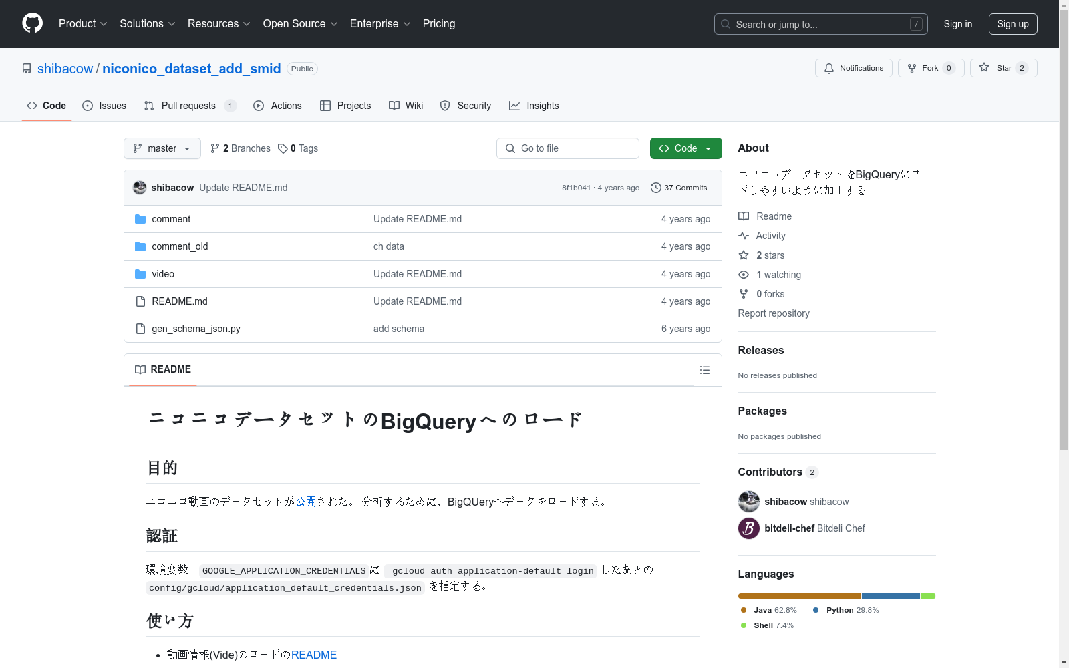Switch to the Security tab
Viewport: 1069px width, 668px height.
(466, 106)
